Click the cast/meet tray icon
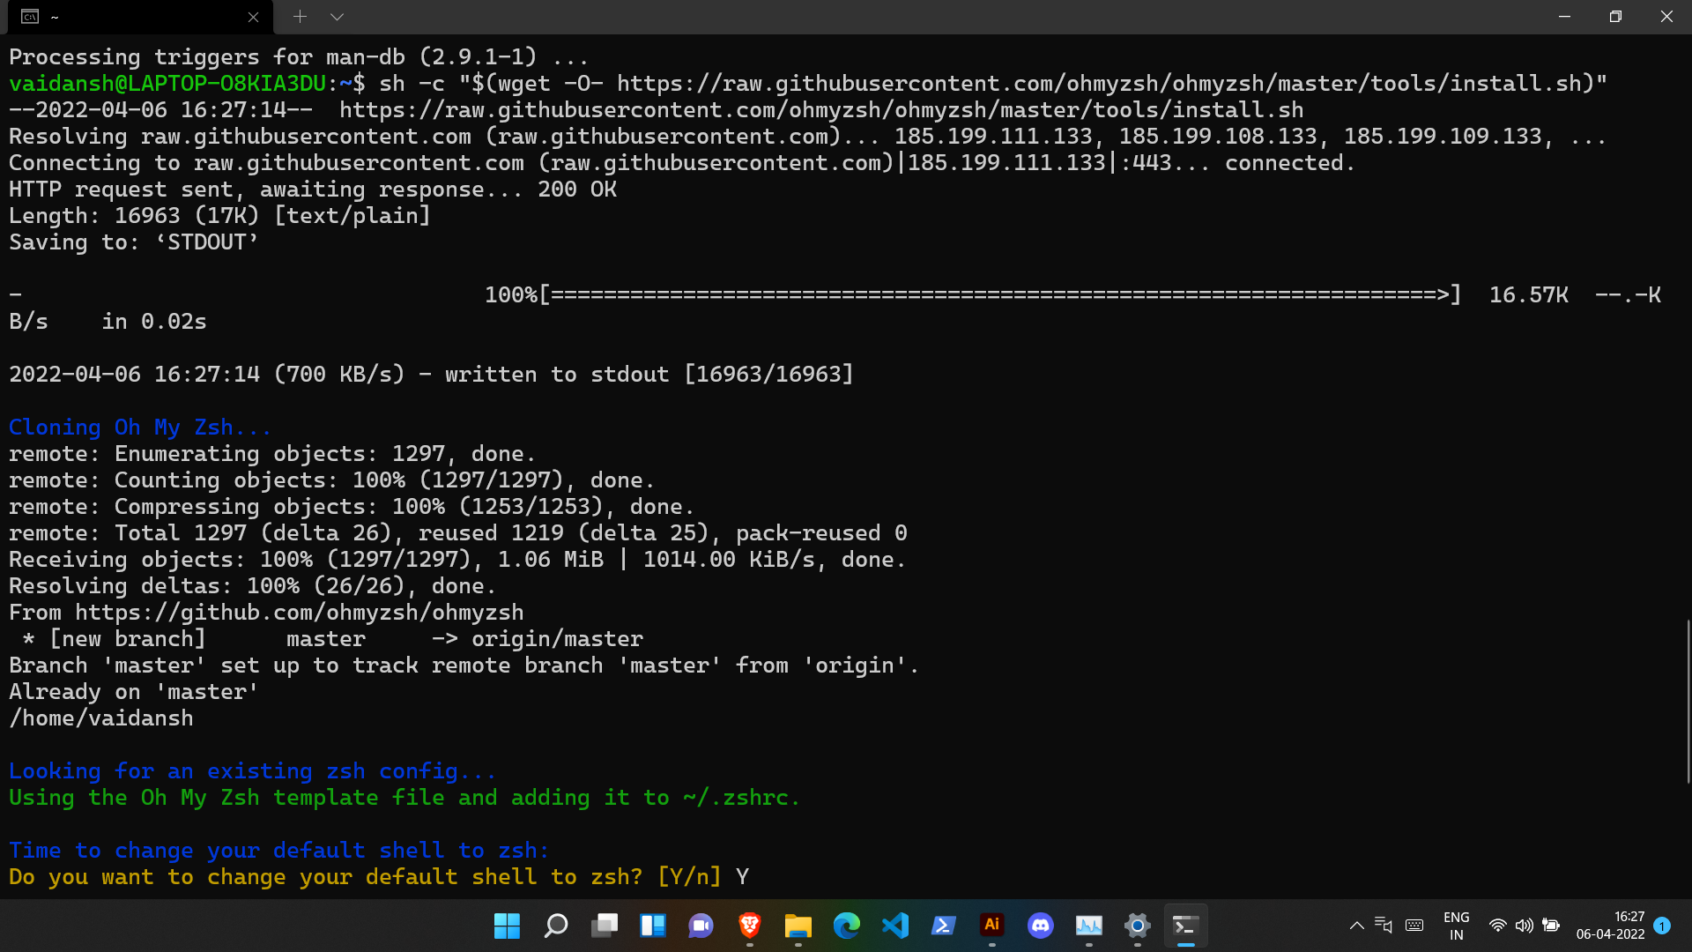 (x=1384, y=926)
